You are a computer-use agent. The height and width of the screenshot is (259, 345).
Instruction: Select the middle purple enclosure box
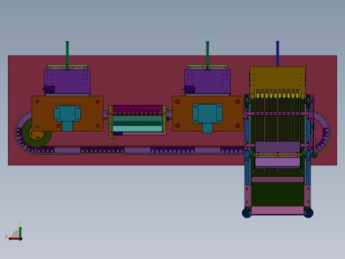pos(208,81)
